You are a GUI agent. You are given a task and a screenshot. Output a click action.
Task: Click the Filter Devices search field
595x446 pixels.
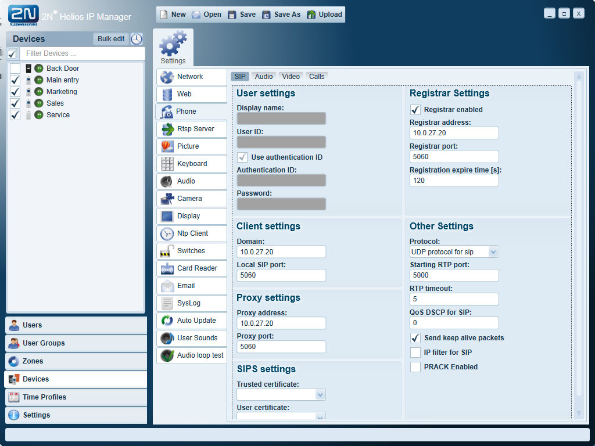(x=83, y=53)
